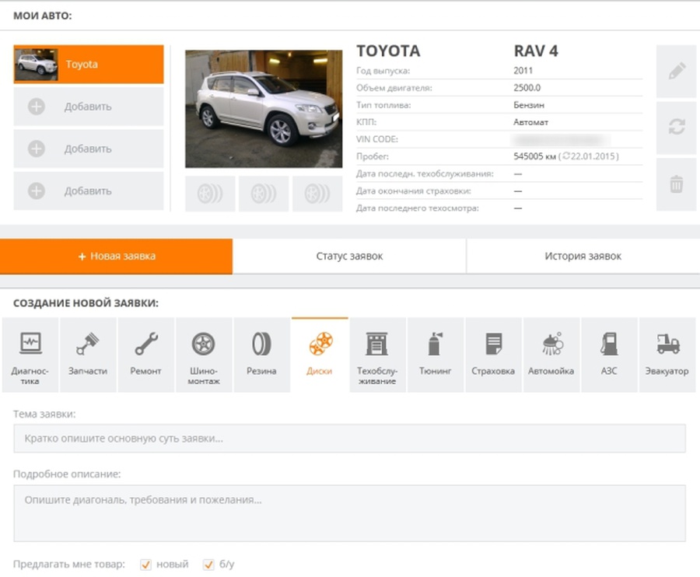The width and height of the screenshot is (700, 577).
Task: Click into the Подробное описание text area
Action: pos(349,513)
